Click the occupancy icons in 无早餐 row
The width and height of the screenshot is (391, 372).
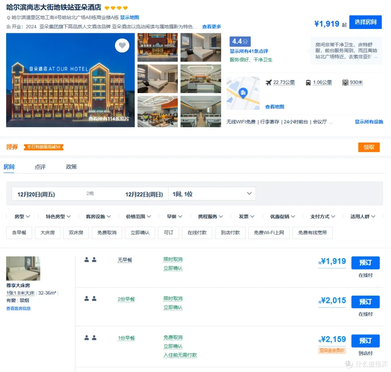coord(90,259)
